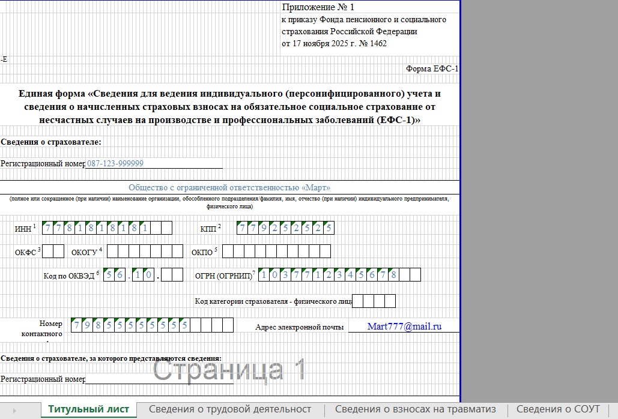The image size is (618, 419).
Task: Click the first digit cell of ИНН
Action: [48, 228]
